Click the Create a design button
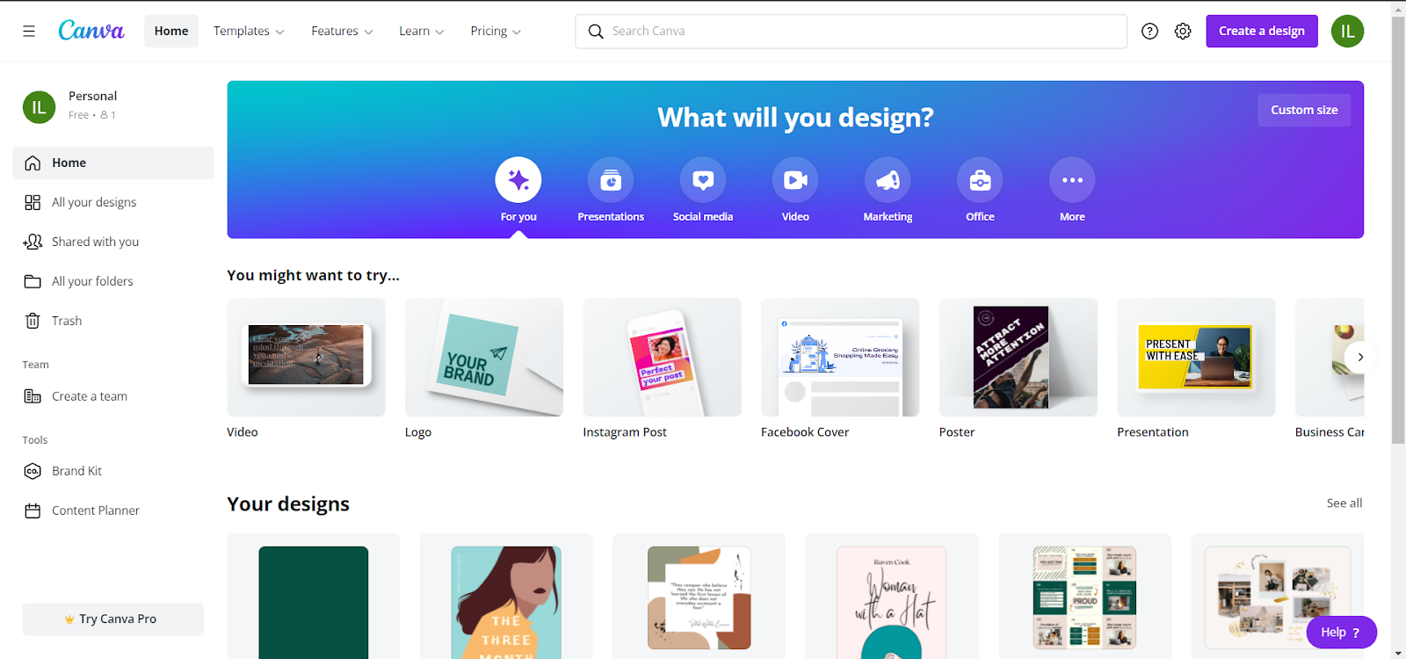Screen dimensions: 1406x659 (1262, 31)
